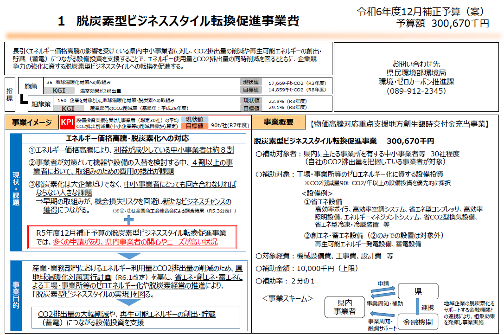Click the L-shaped connector before 細施策
504x335 pixels.
tap(23, 100)
